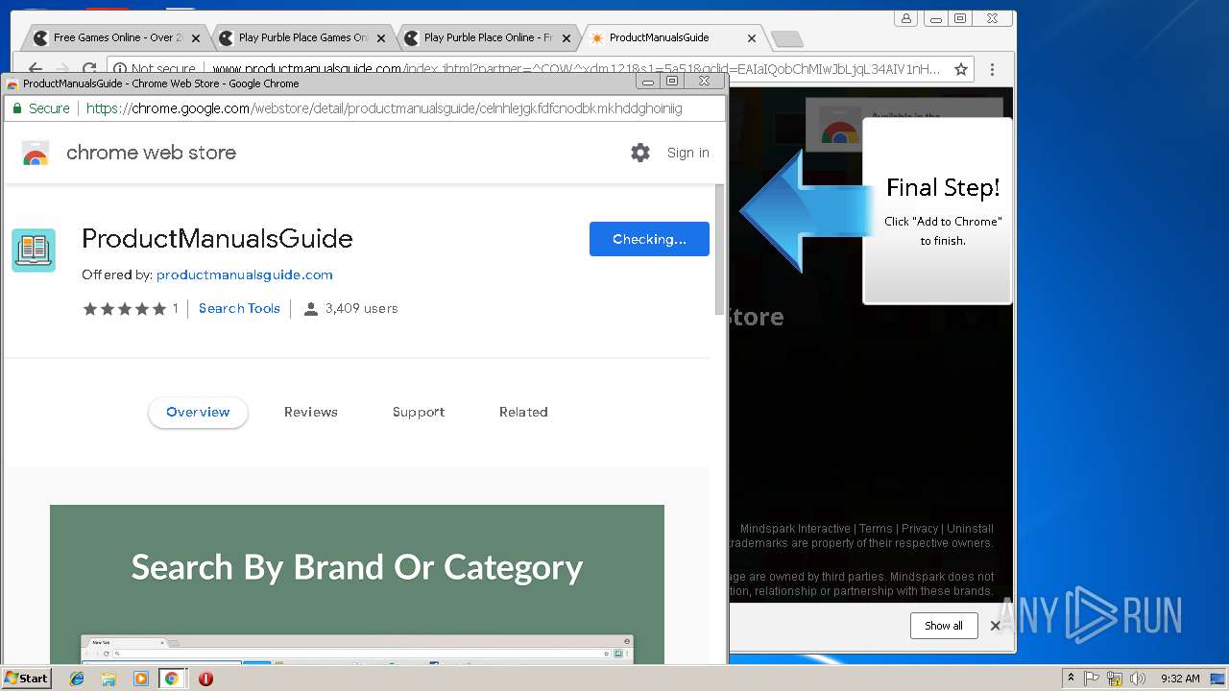1229x691 pixels.
Task: Dismiss the downloads bar
Action: [x=996, y=626]
